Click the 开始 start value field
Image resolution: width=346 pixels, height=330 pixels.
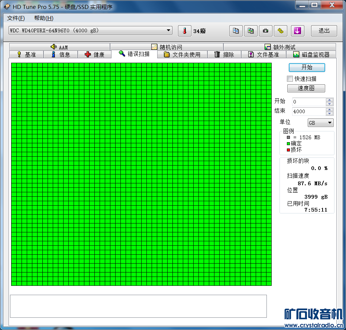[x=309, y=102]
